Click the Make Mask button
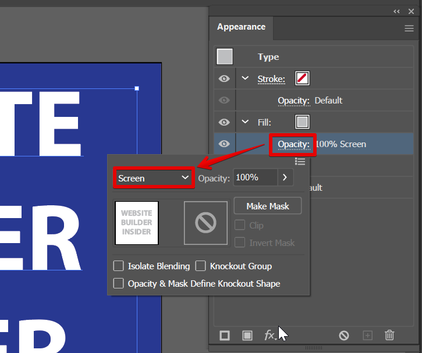 point(268,206)
